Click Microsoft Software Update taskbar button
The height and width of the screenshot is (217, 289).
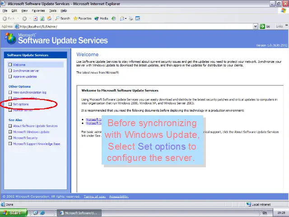click(79, 213)
